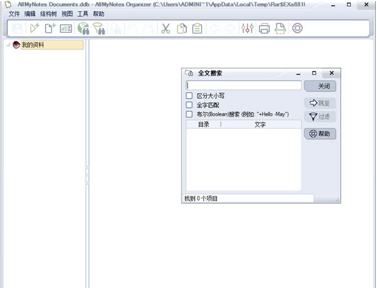Enable the 全字匹配 checkbox

(189, 105)
